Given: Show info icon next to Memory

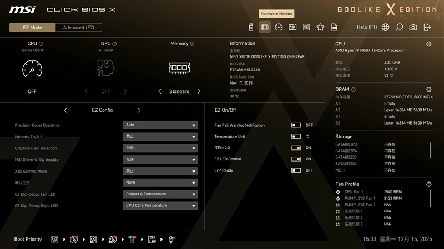Looking at the screenshot, I should (x=192, y=44).
